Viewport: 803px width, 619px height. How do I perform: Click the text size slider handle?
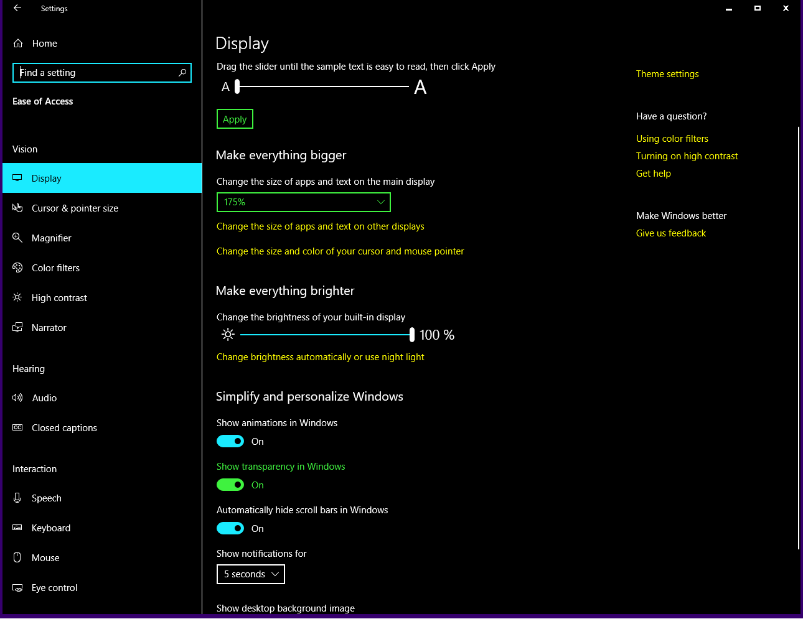pos(237,86)
